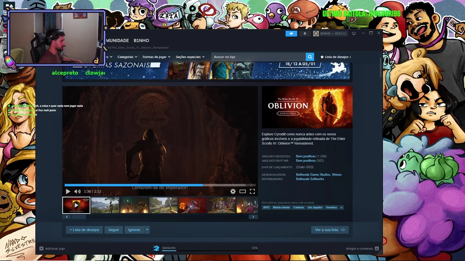This screenshot has width=465, height=261.
Task: Open the Amigos e conversas chat icon
Action: click(377, 248)
